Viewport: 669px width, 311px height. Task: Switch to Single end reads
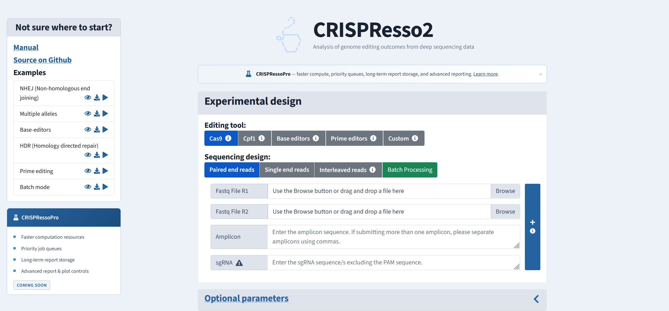tap(287, 170)
